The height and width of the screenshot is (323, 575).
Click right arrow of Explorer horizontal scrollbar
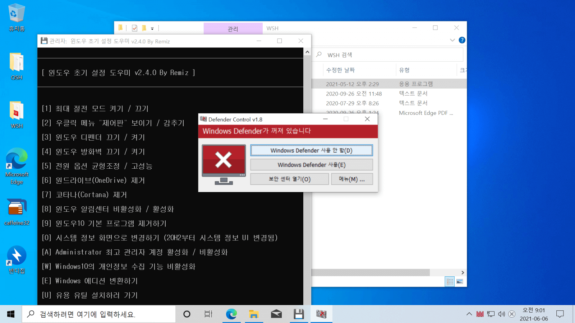(x=463, y=273)
